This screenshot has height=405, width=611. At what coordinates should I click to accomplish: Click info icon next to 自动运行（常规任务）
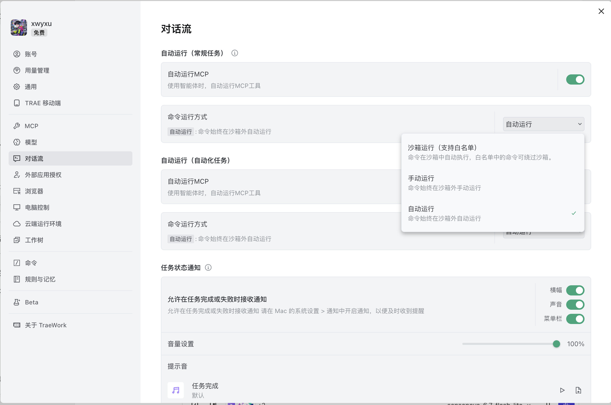click(234, 53)
